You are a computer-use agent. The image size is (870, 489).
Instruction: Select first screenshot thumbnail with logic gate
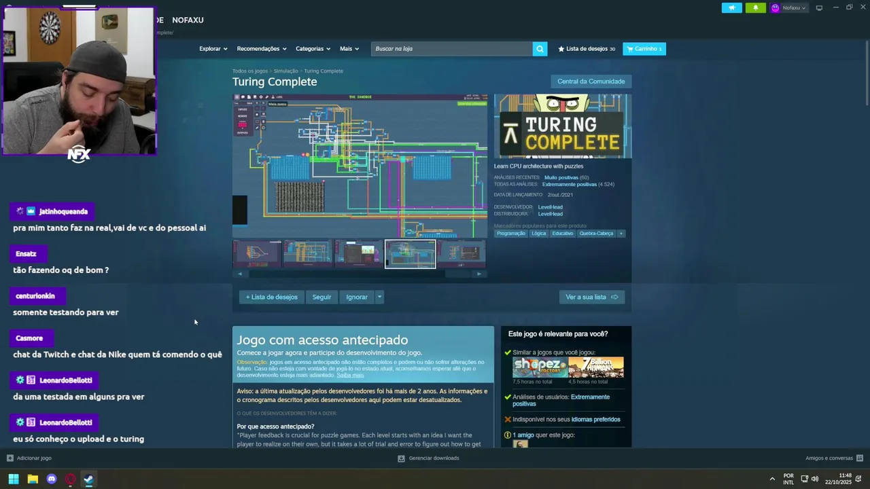(x=257, y=254)
